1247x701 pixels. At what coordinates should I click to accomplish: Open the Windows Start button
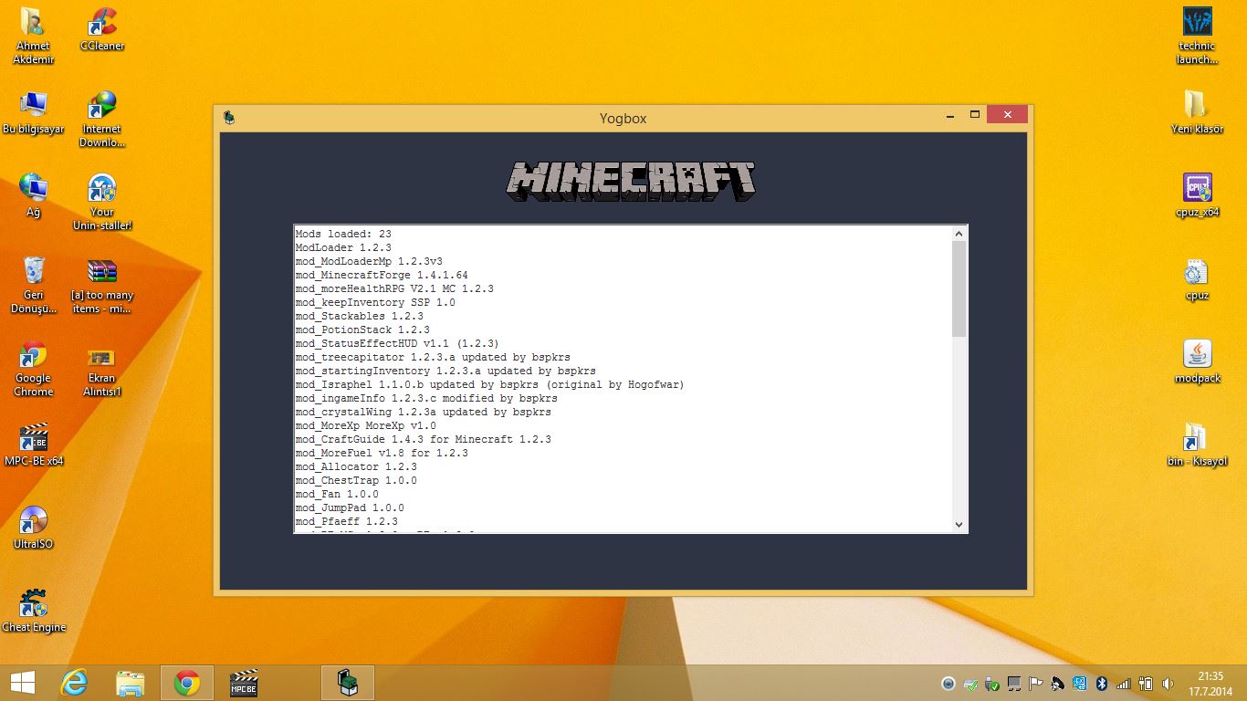coord(23,683)
